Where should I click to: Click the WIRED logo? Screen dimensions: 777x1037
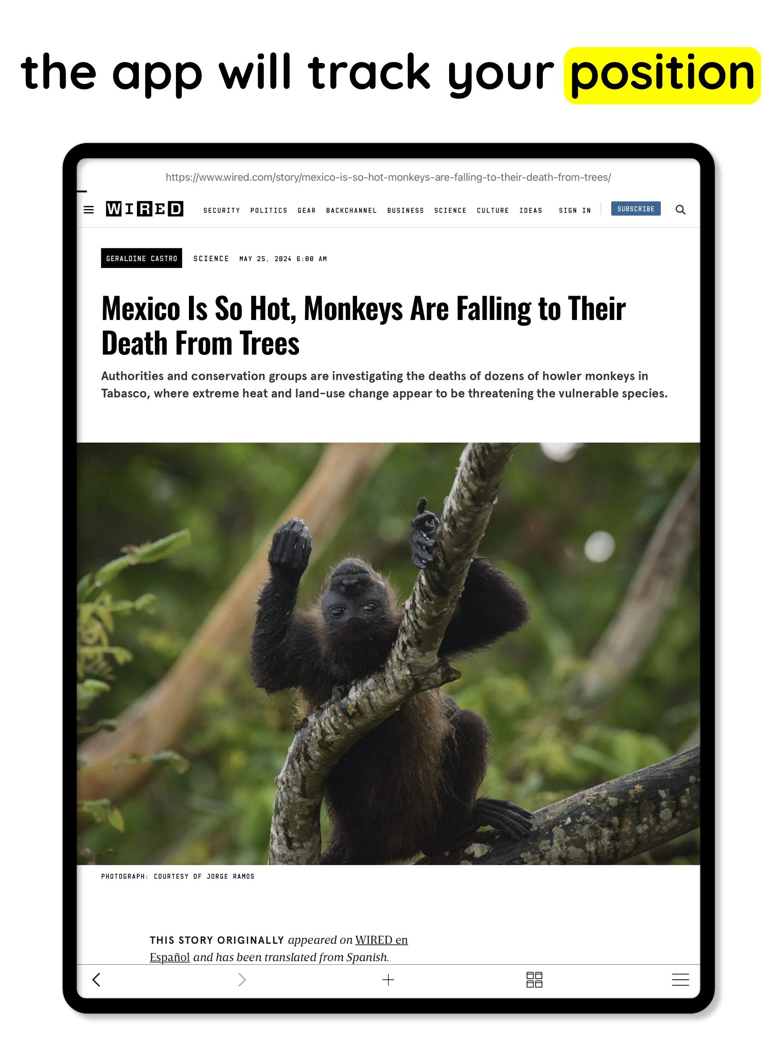tap(144, 209)
